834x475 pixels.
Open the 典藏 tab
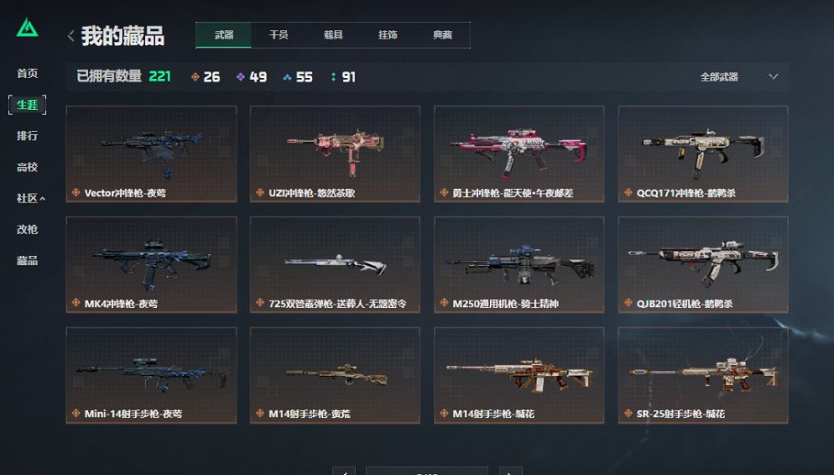[442, 35]
